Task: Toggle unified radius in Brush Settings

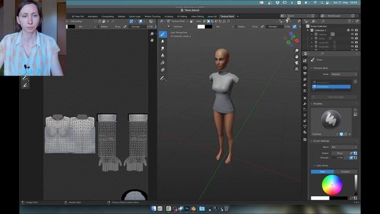Action: 355,153
